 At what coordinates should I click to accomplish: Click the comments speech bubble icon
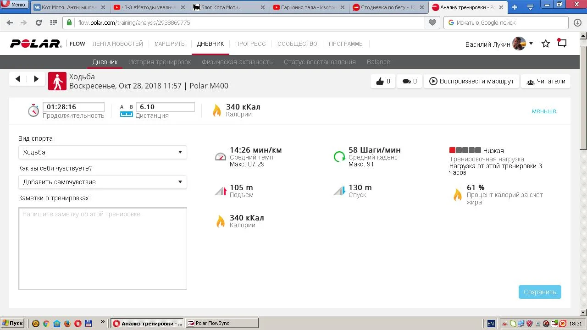pos(406,82)
